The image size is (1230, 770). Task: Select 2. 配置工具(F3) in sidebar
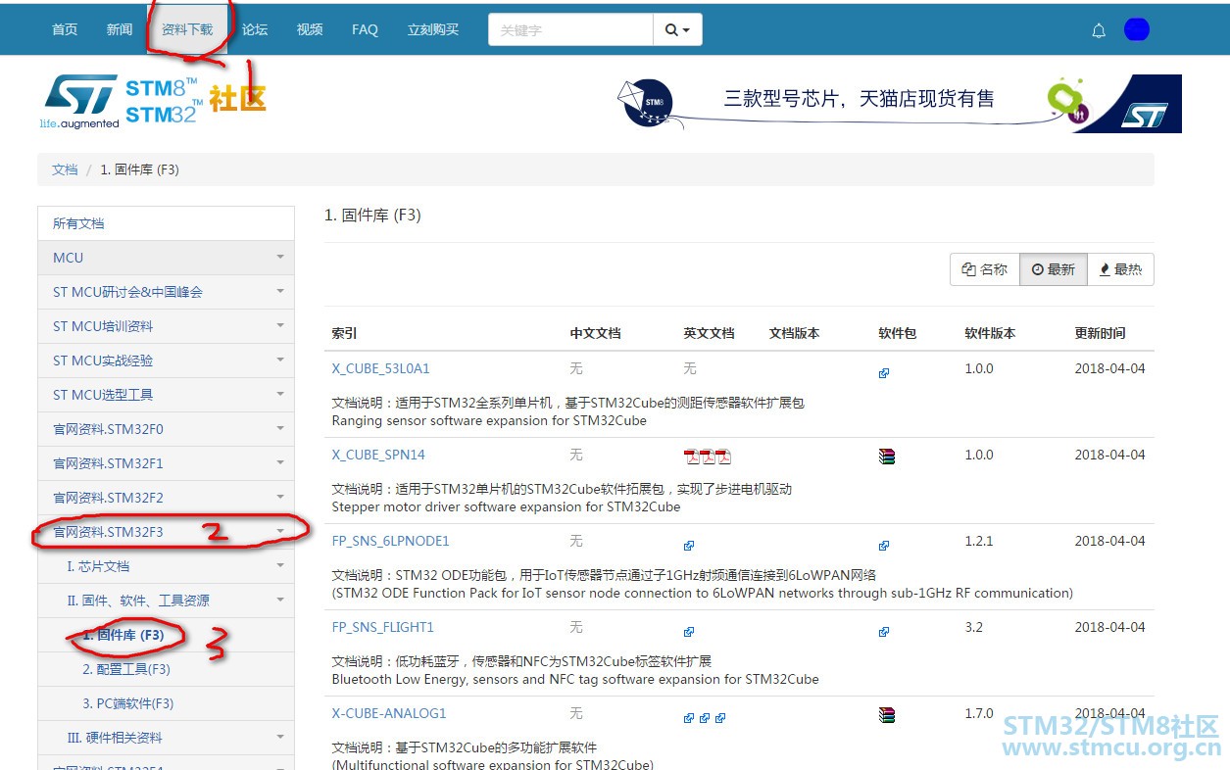click(x=166, y=669)
